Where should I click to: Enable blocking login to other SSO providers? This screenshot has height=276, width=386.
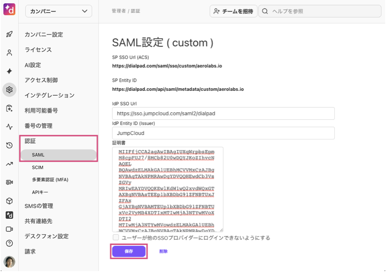(116, 238)
